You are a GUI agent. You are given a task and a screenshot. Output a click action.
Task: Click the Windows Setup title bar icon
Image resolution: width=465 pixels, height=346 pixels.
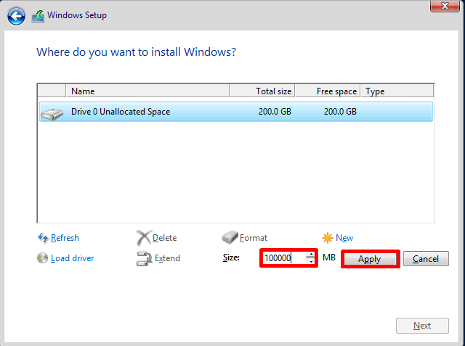coord(38,15)
